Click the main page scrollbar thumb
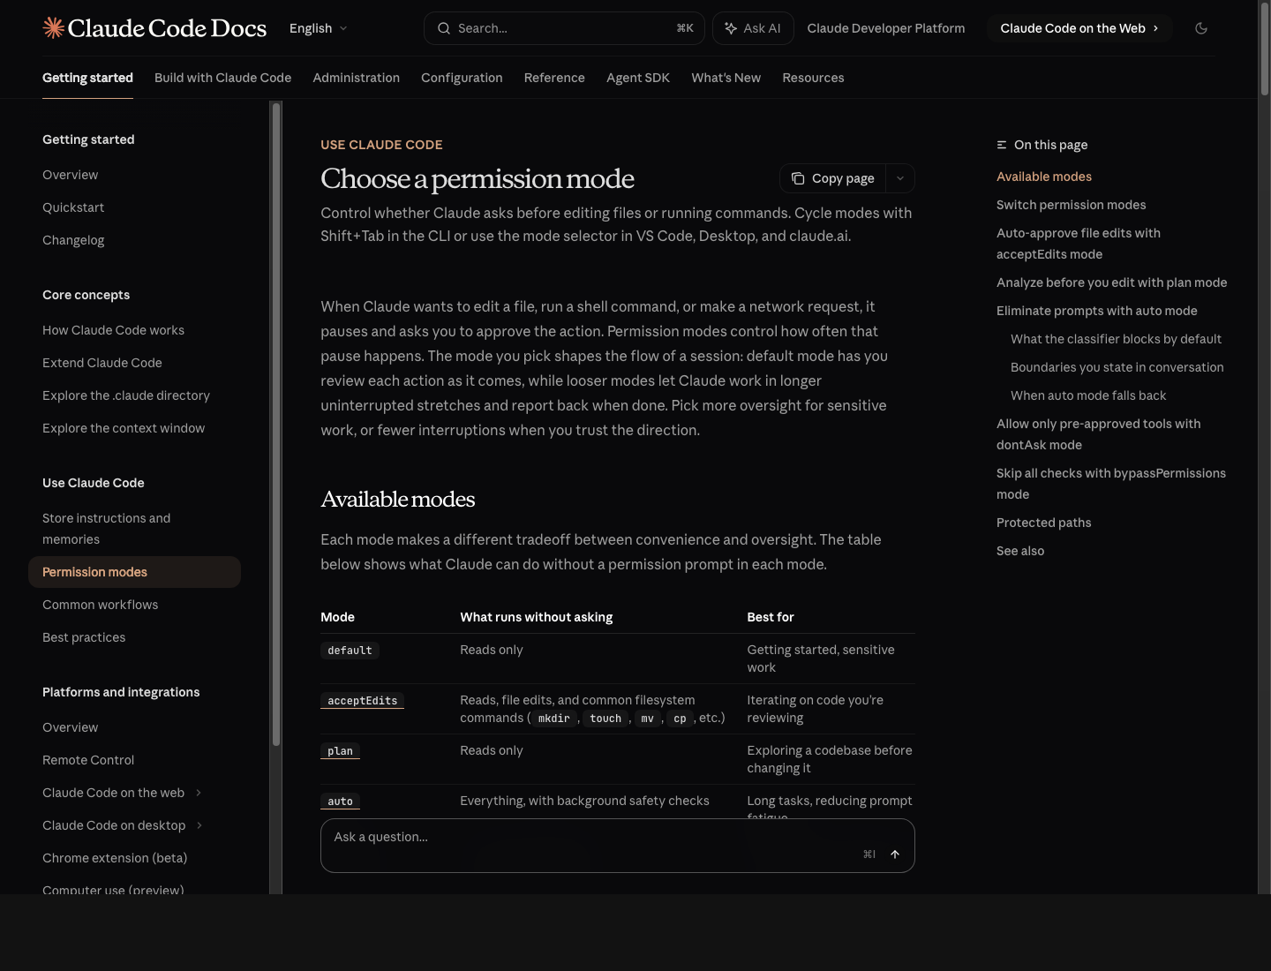This screenshot has width=1271, height=971. 1265,49
